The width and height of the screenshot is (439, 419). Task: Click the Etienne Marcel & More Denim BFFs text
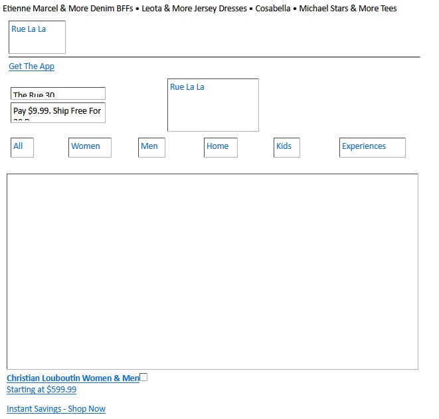point(68,9)
